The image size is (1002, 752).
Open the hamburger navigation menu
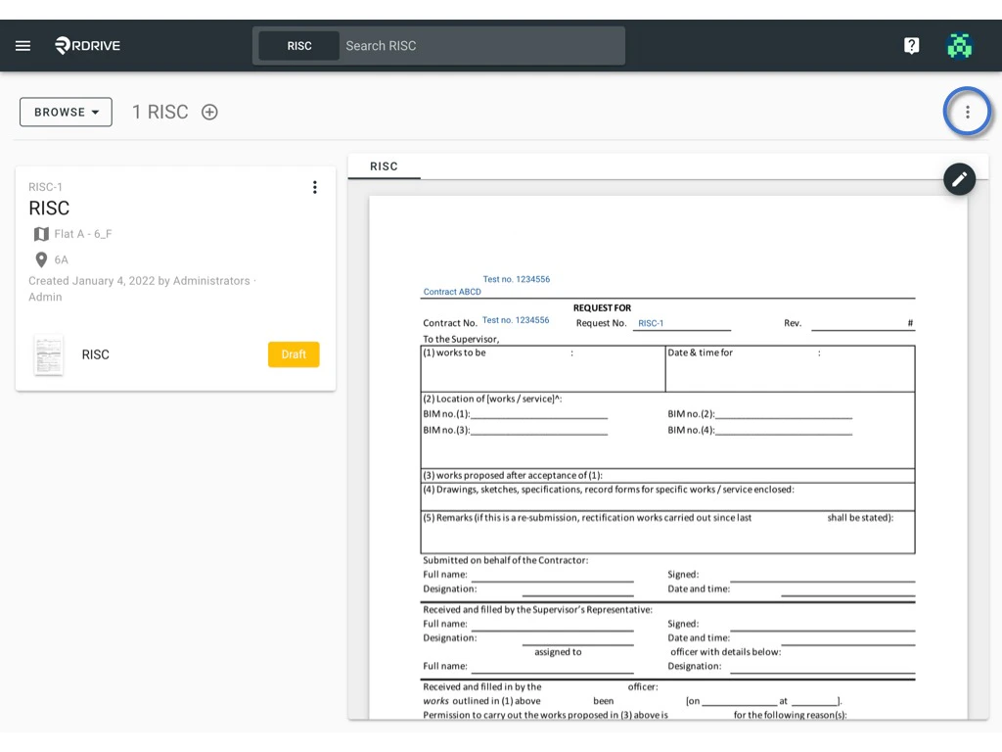coord(23,45)
